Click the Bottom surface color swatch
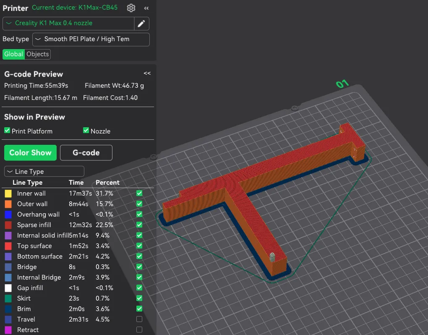 tap(8, 256)
